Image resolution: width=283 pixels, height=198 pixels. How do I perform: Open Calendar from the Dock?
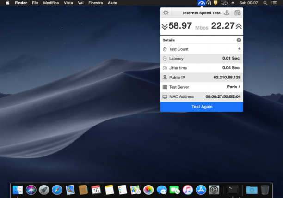pyautogui.click(x=96, y=190)
